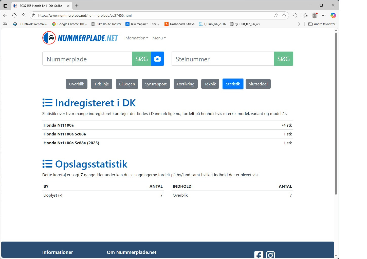
Task: Click the Nummerplade.net car logo
Action: click(x=49, y=38)
